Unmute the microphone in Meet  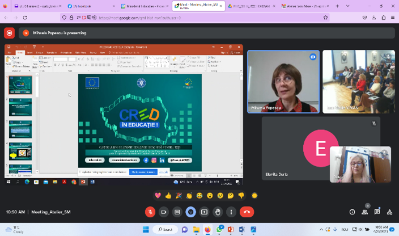(x=150, y=212)
